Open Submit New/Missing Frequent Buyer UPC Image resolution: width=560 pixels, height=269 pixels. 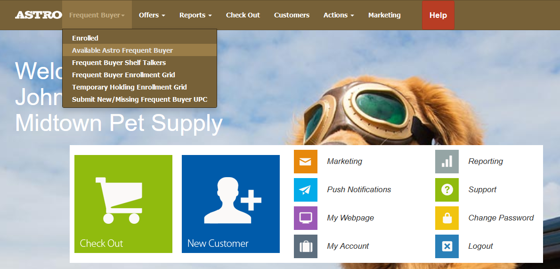139,99
